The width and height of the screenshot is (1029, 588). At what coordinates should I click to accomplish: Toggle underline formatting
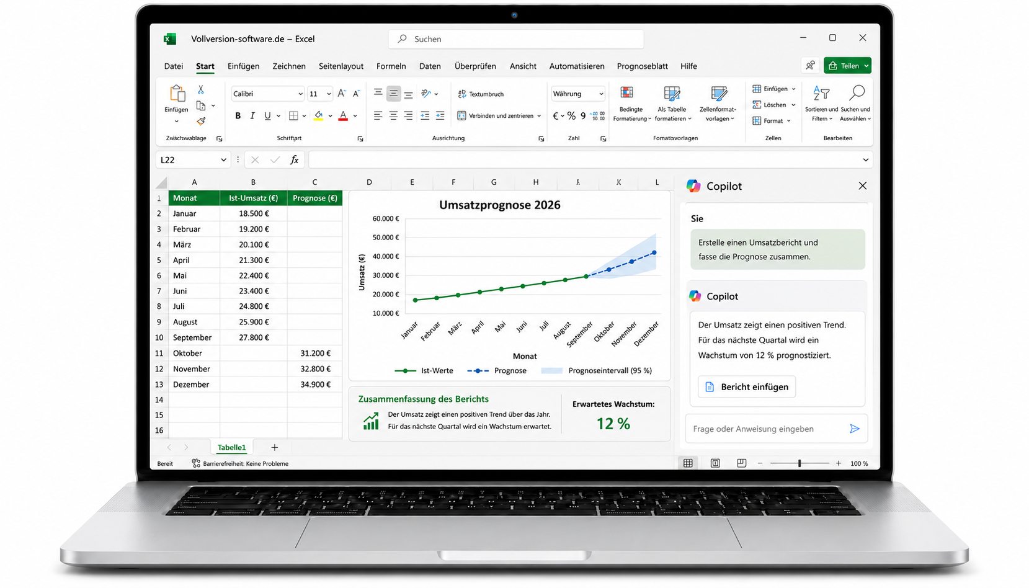tap(267, 115)
